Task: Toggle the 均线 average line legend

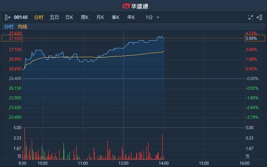Action: tap(22, 27)
